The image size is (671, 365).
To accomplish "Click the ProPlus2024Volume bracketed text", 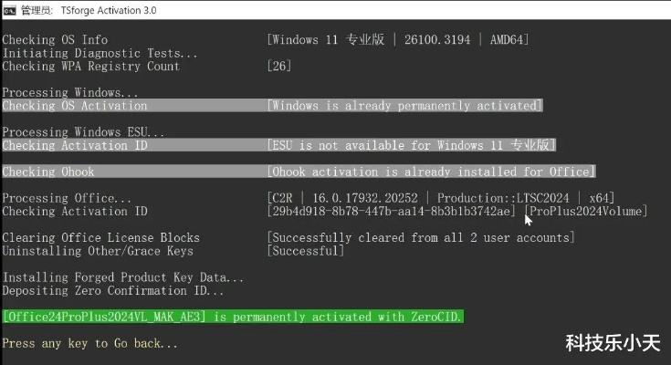I will [x=588, y=212].
